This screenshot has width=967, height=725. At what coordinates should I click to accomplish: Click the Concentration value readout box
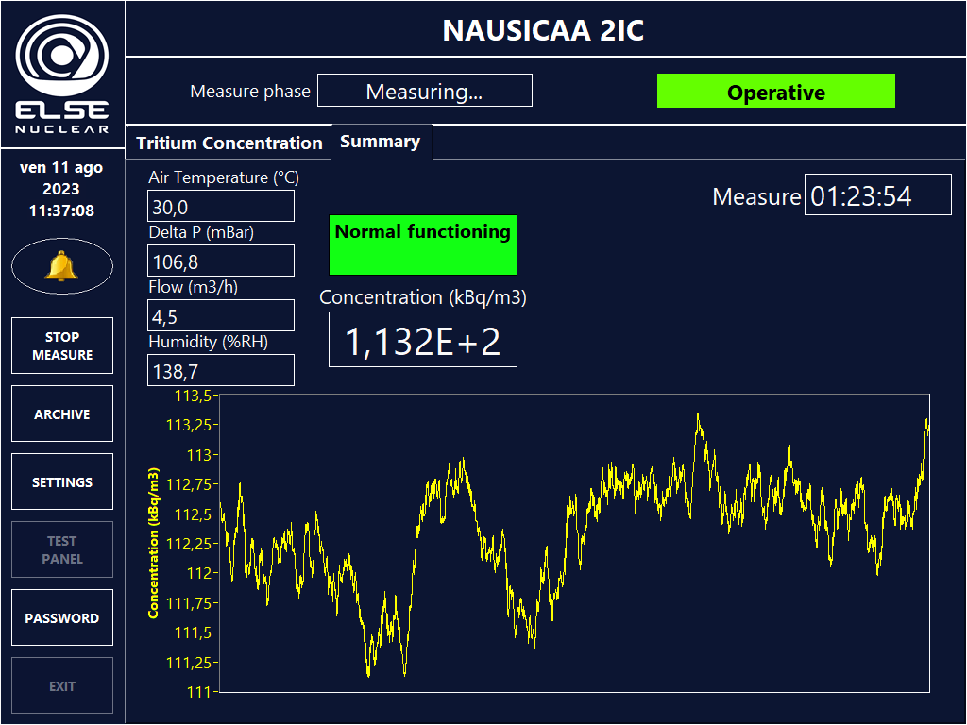pyautogui.click(x=422, y=341)
